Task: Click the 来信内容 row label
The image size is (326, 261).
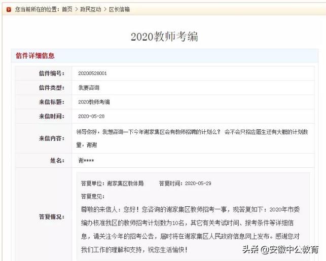Action: click(52, 138)
